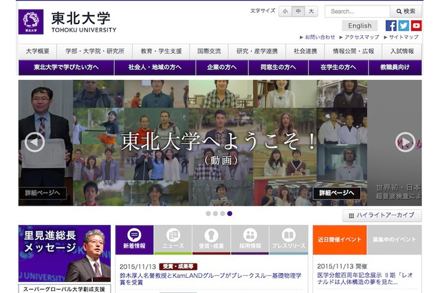Select 教職員向け
The image size is (440, 293).
395,67
